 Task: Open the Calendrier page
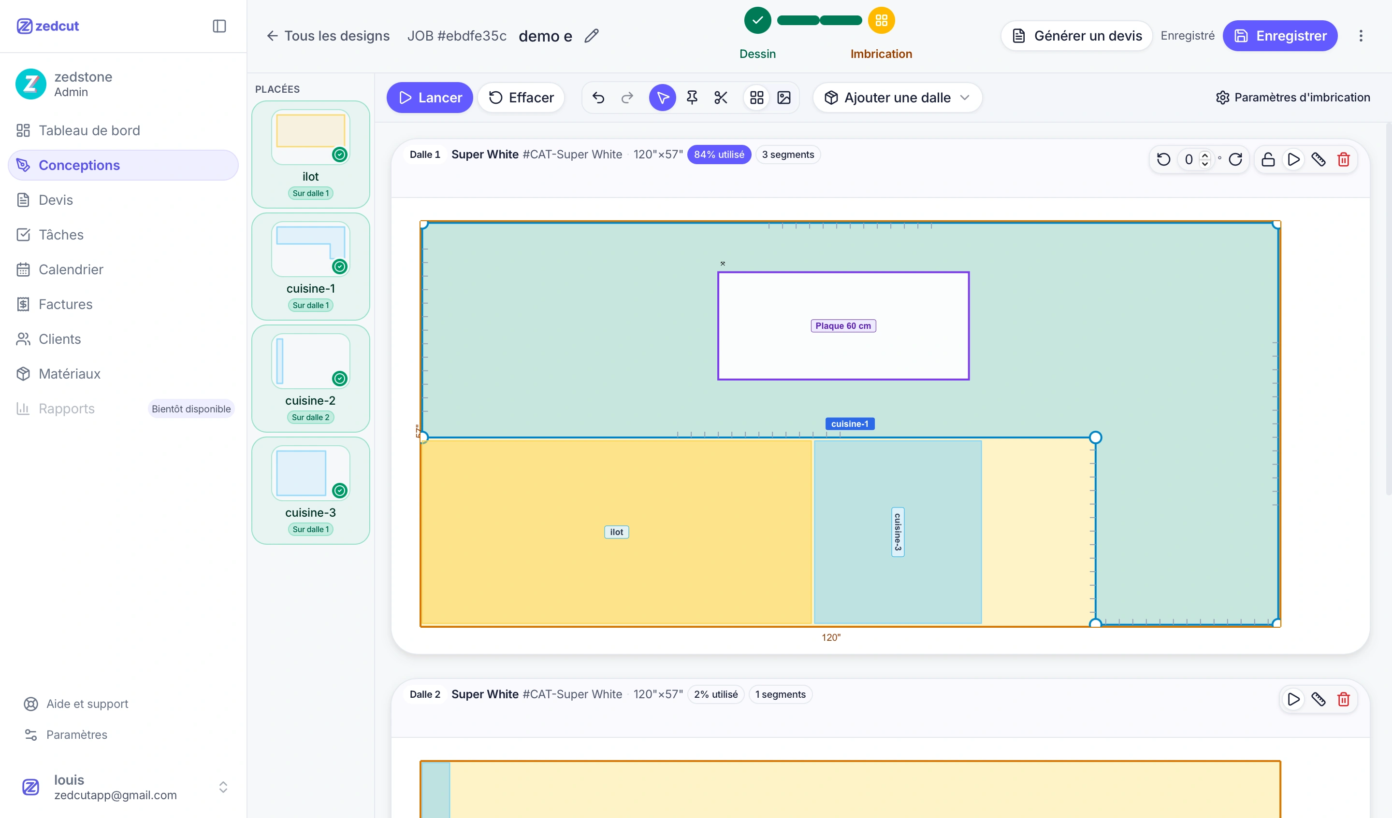(123, 269)
